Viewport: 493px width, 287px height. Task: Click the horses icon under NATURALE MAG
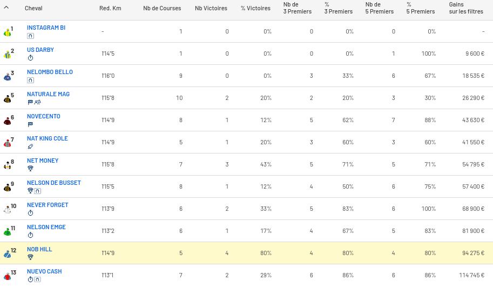(37, 102)
